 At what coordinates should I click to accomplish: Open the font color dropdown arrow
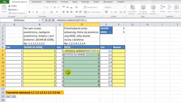pyautogui.click(x=59, y=12)
